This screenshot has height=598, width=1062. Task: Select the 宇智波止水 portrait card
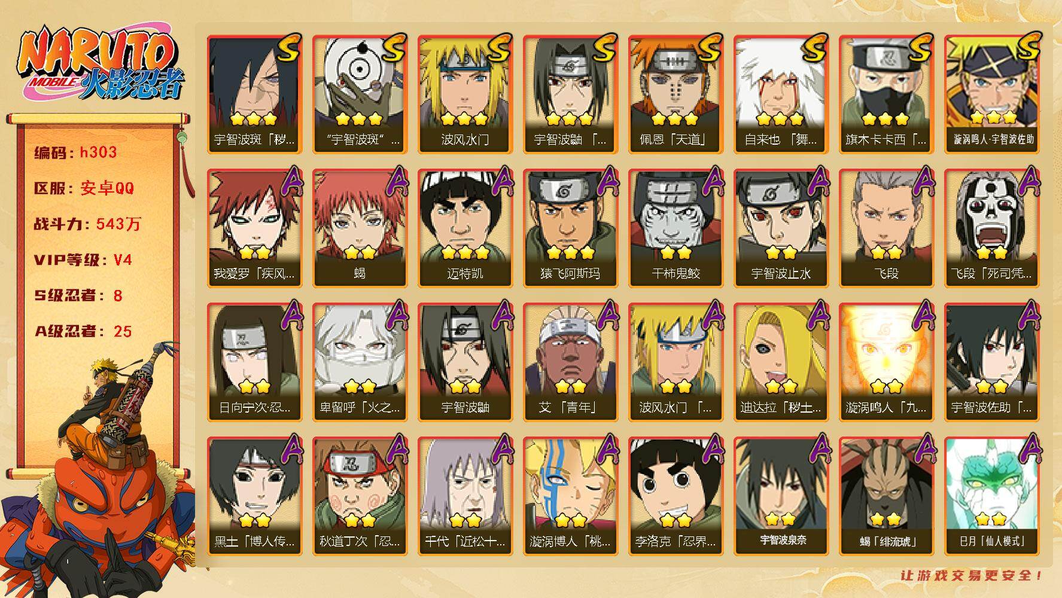pos(781,228)
